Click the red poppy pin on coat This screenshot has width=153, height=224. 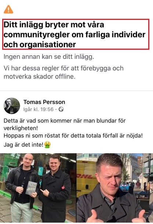(63, 187)
